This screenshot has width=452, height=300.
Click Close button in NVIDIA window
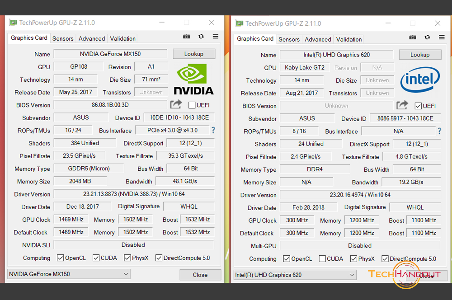tap(200, 275)
